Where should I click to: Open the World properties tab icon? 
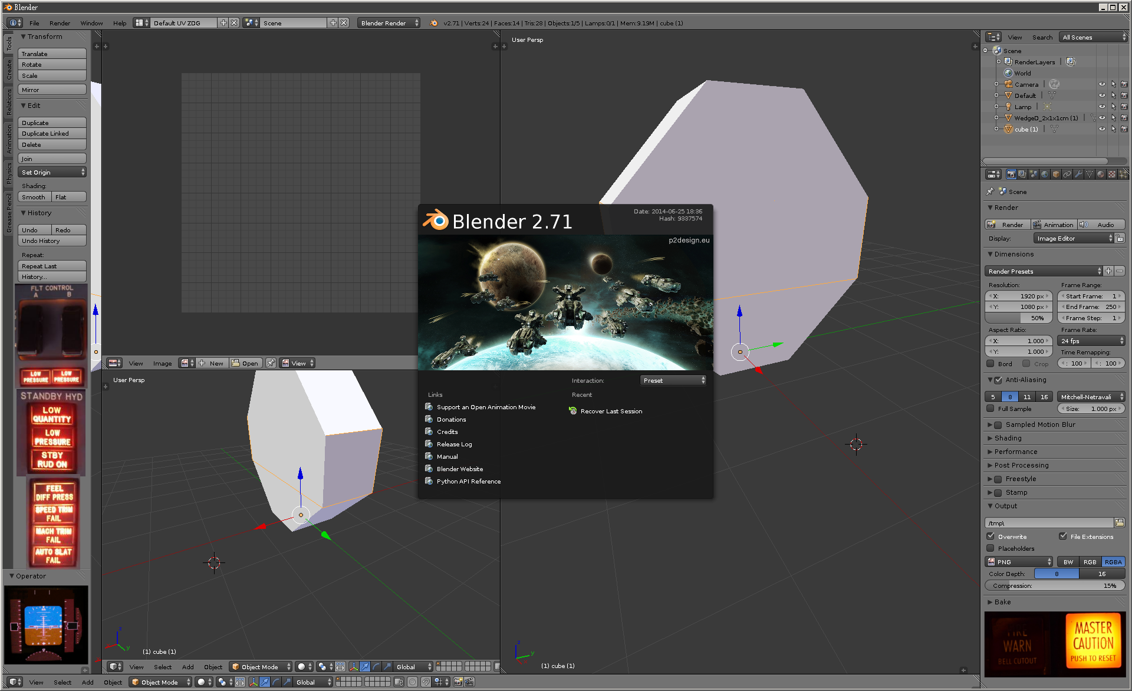tap(1045, 175)
